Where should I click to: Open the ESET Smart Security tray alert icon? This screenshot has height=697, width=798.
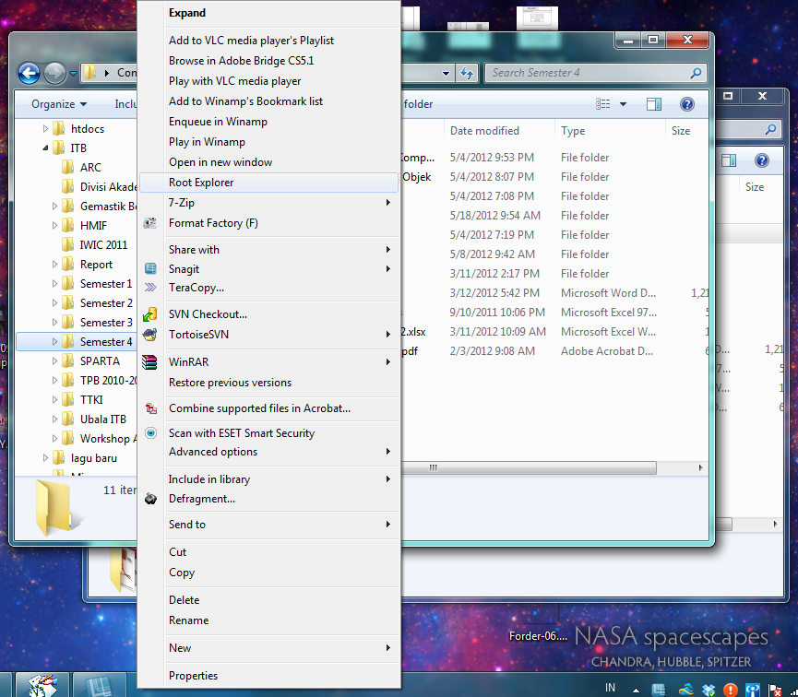[730, 689]
